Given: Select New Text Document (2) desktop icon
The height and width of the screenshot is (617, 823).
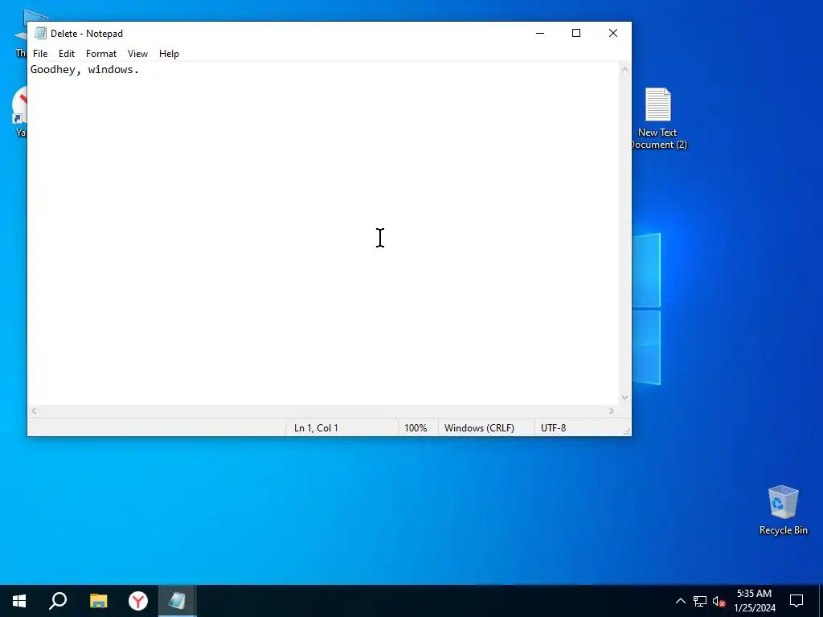Looking at the screenshot, I should (x=657, y=119).
